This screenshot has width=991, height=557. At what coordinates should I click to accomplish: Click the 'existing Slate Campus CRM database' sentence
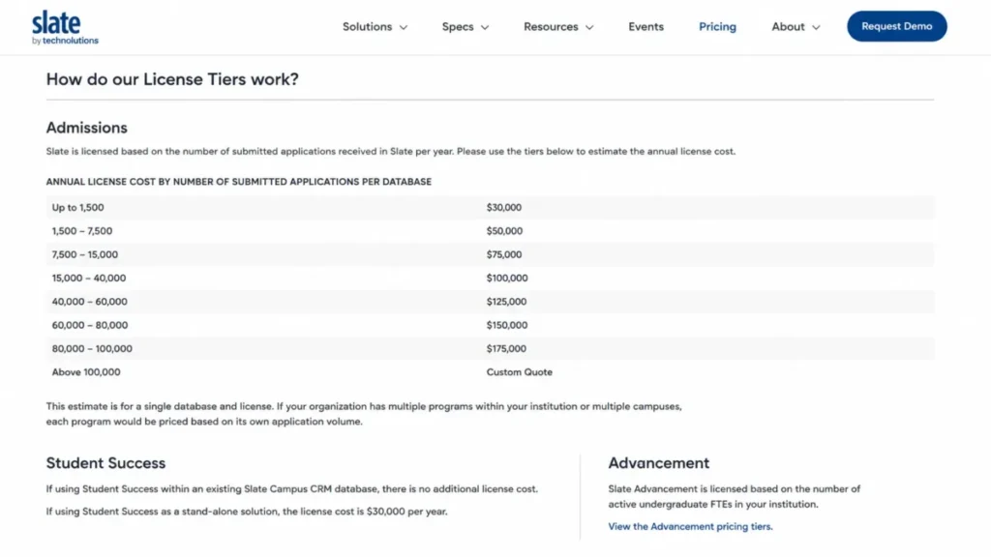click(291, 488)
